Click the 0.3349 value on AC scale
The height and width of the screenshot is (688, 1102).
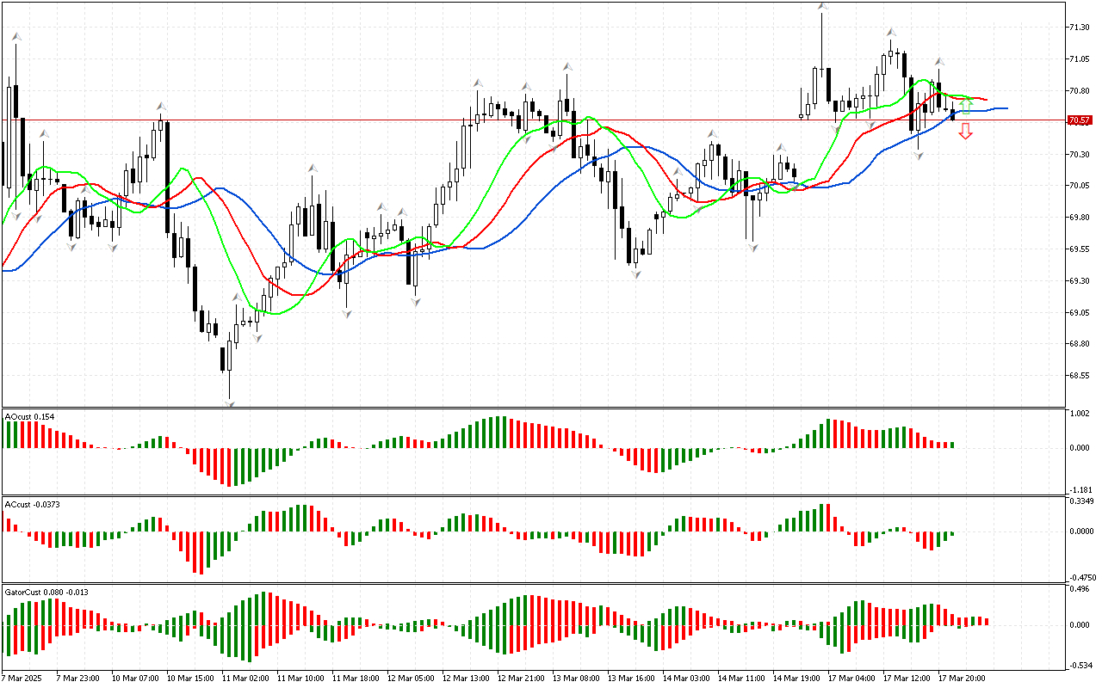1080,501
